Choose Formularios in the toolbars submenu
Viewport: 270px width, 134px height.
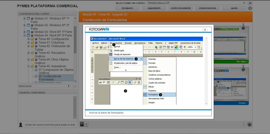point(160,95)
